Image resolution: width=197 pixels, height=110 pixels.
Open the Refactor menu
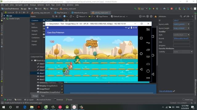[41, 5]
